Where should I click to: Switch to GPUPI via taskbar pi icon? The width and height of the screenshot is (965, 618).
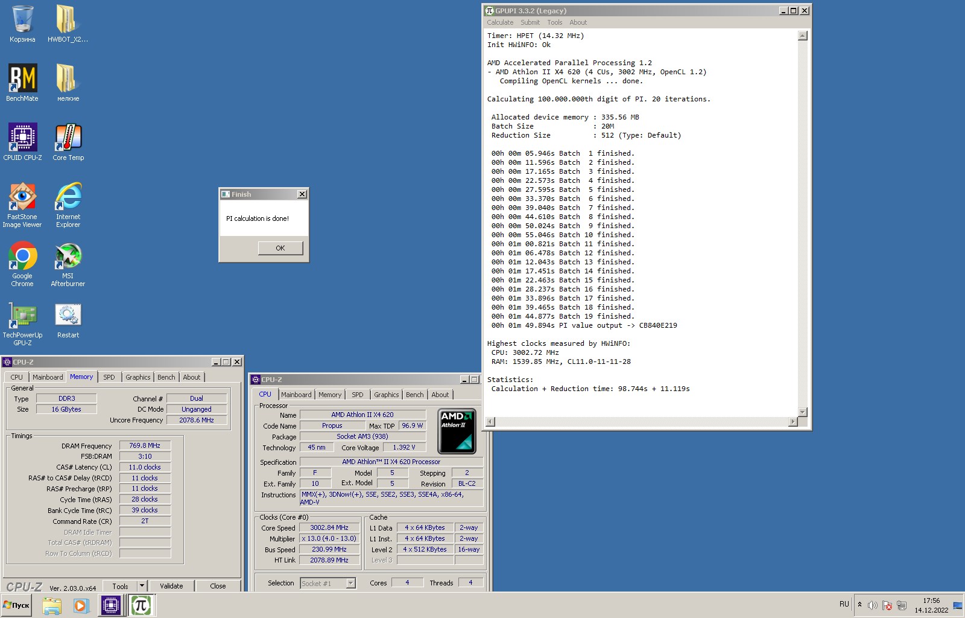click(x=142, y=605)
